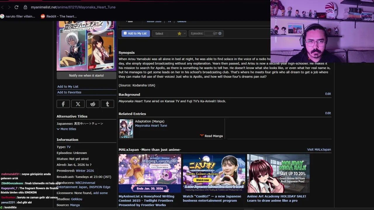Share on X (Twitter) icon
Viewport: 374px width, 210px height.
coord(78,104)
